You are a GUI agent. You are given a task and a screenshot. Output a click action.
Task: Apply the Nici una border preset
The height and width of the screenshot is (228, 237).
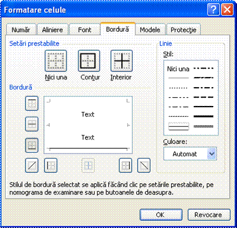(56, 61)
